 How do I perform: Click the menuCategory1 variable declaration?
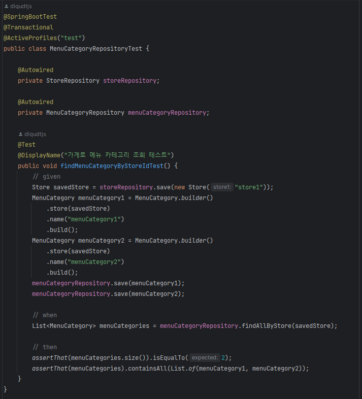[102, 198]
